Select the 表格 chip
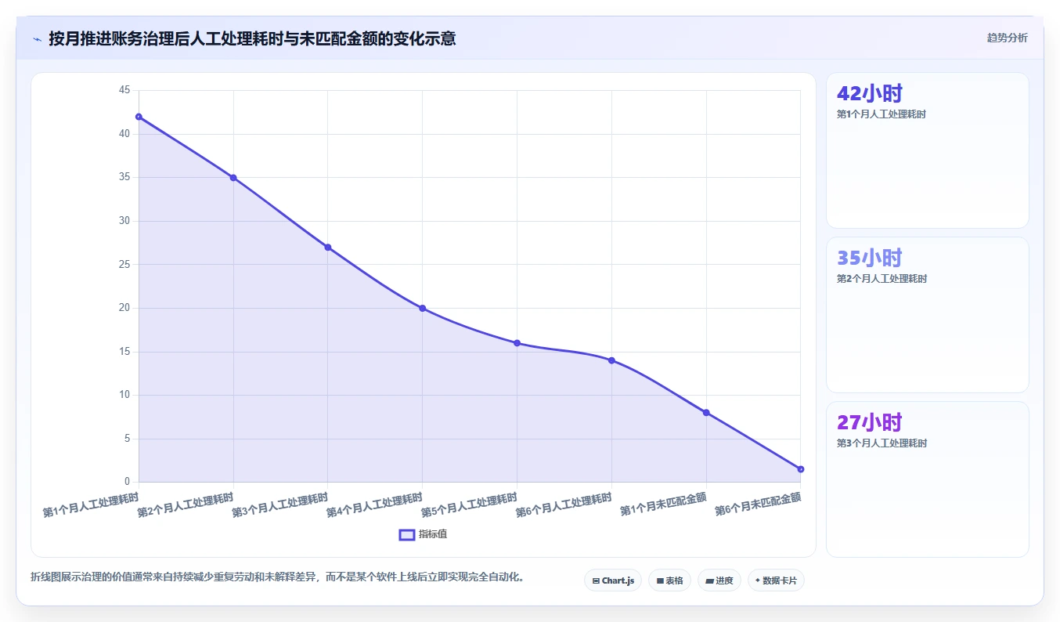Image resolution: width=1060 pixels, height=622 pixels. coord(669,580)
